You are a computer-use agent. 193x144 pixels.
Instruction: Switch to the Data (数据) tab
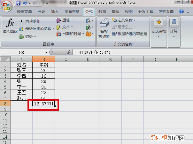pyautogui.click(x=102, y=12)
